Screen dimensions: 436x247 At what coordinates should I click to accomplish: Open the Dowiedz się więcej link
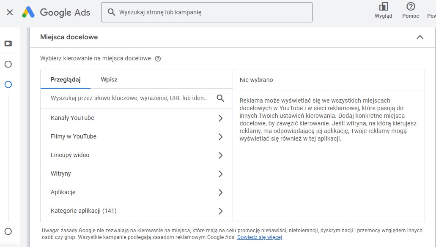click(259, 237)
